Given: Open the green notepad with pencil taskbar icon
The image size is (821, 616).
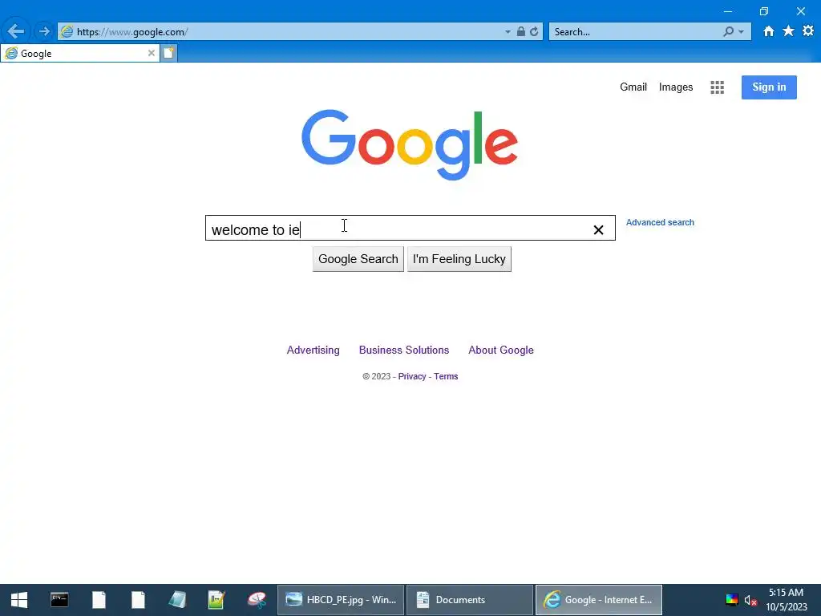Looking at the screenshot, I should click(216, 600).
